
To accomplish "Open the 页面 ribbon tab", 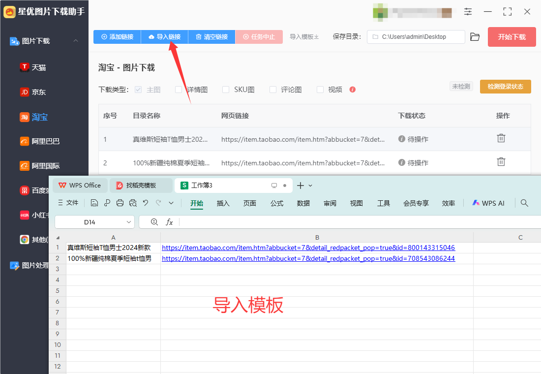I will click(250, 203).
